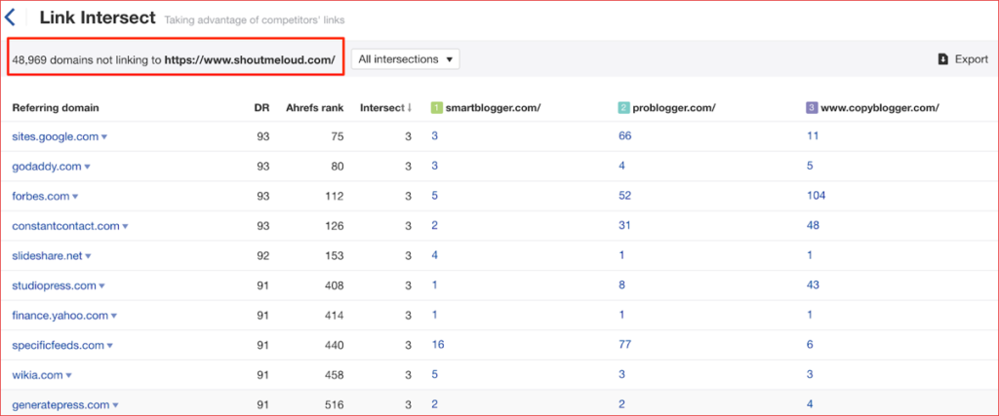Click the 104 copyblogger links for forbes.com
999x416 pixels.
[816, 196]
